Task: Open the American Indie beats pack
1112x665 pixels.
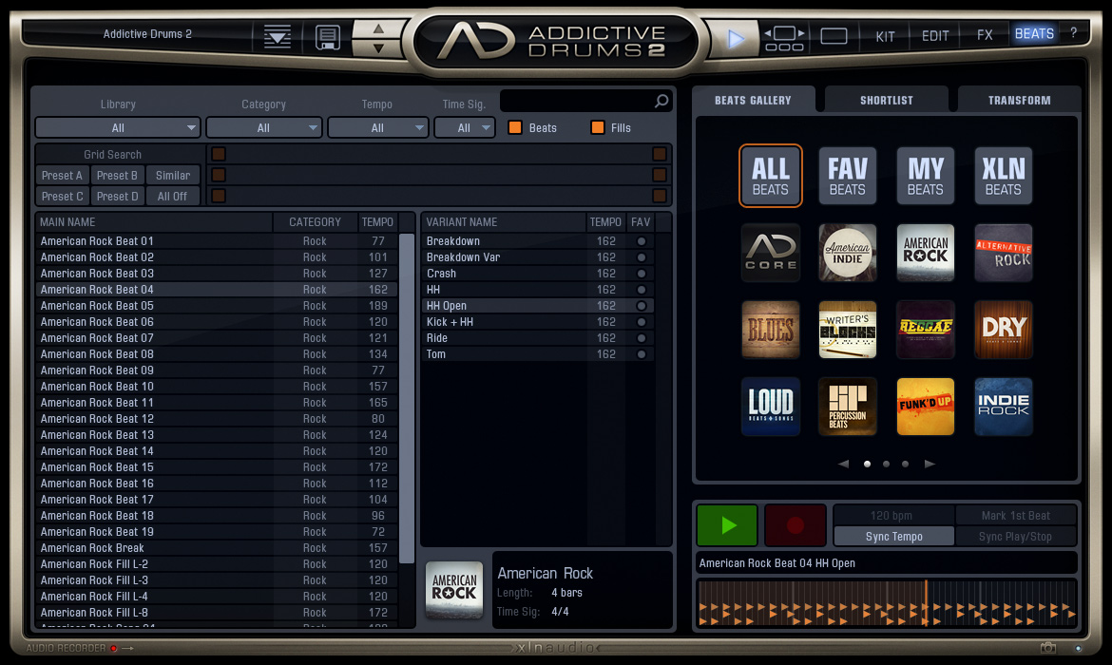Action: coord(847,253)
